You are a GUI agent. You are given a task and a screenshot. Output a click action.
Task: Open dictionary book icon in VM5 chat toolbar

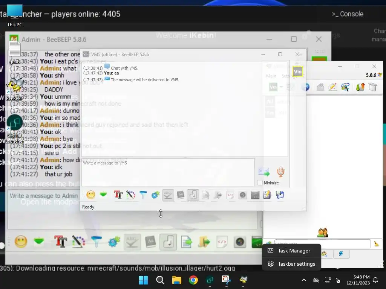181,195
